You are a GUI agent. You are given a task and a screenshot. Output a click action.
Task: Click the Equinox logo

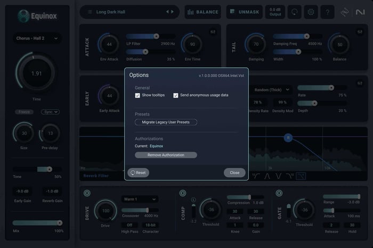click(x=37, y=16)
